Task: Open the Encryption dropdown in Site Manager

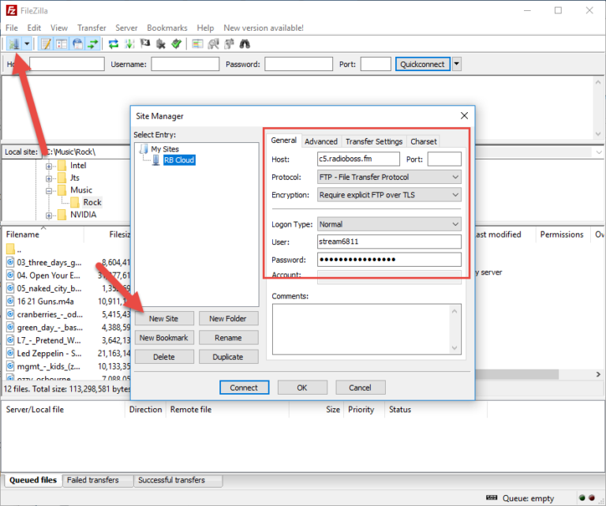Action: 389,194
